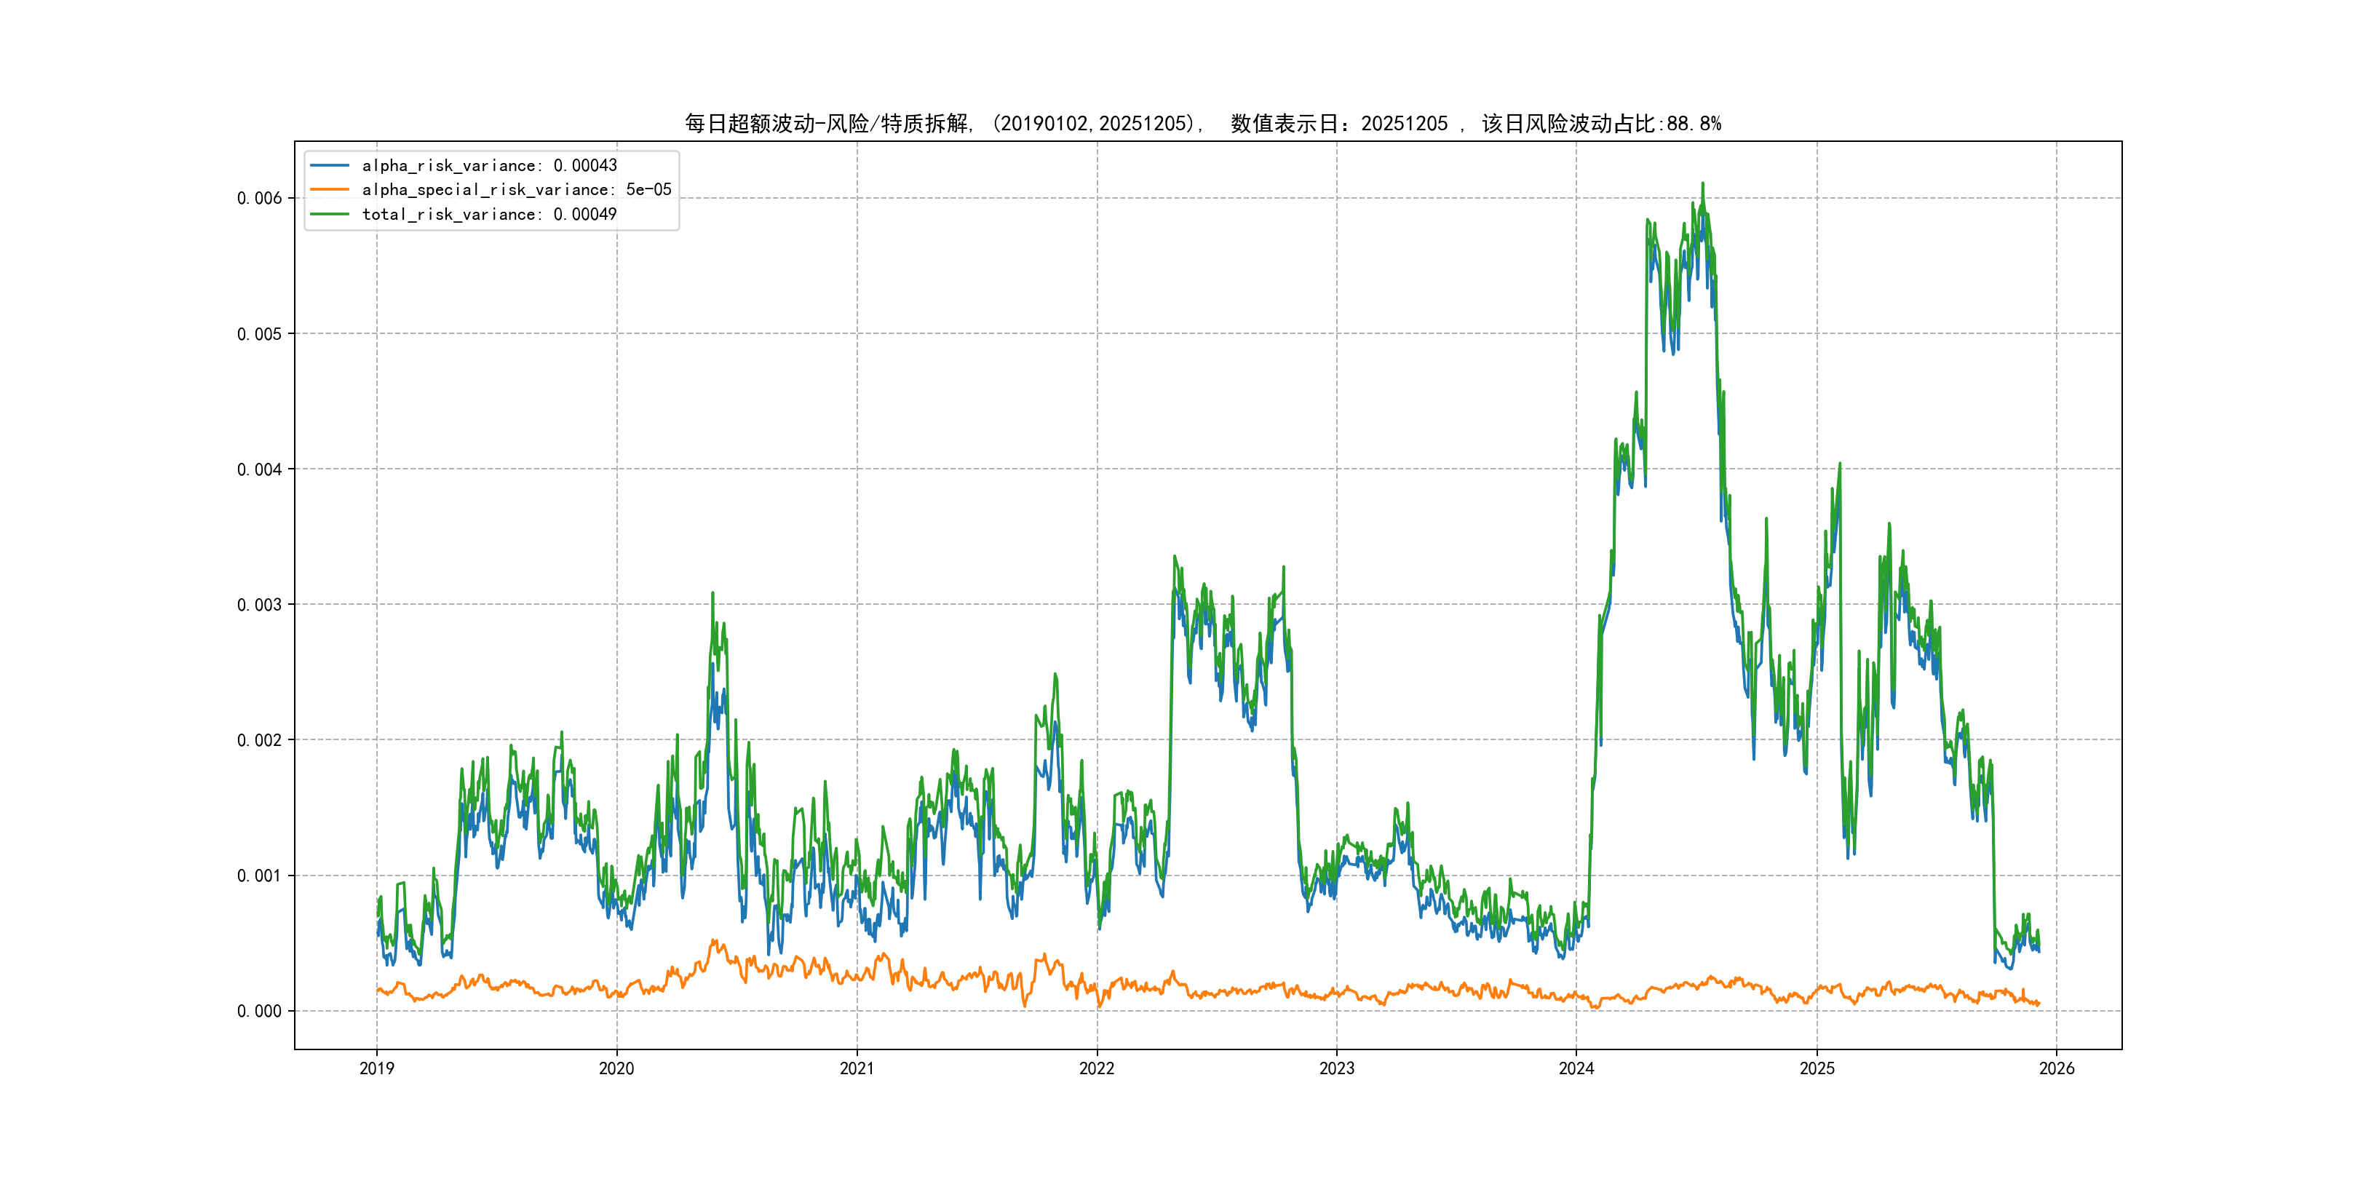The height and width of the screenshot is (1179, 2358).
Task: Click the green total_risk_variance legend line
Action: click(330, 214)
